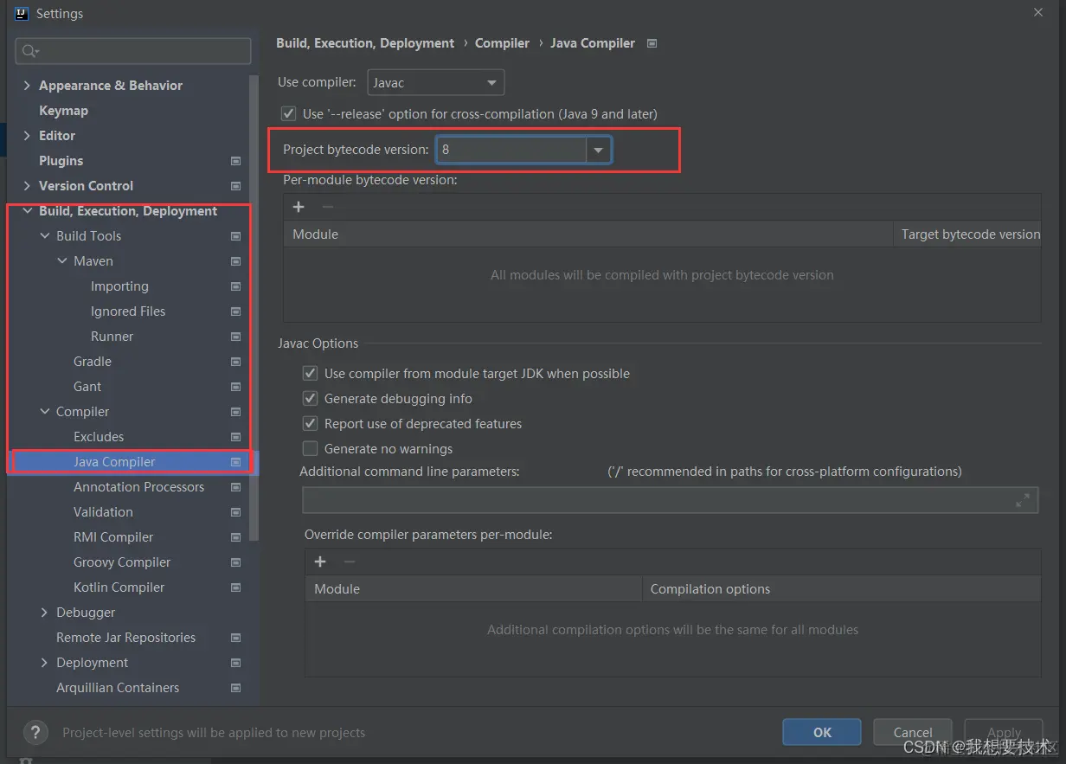Click project-level icon beside Annotation Processors

click(x=235, y=487)
